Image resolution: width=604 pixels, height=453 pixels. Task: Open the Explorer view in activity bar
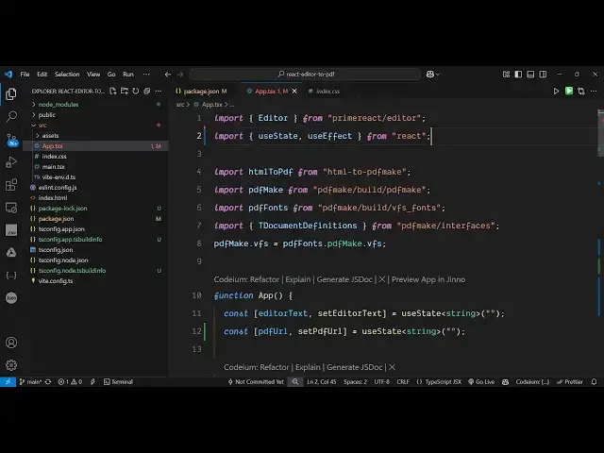11,93
